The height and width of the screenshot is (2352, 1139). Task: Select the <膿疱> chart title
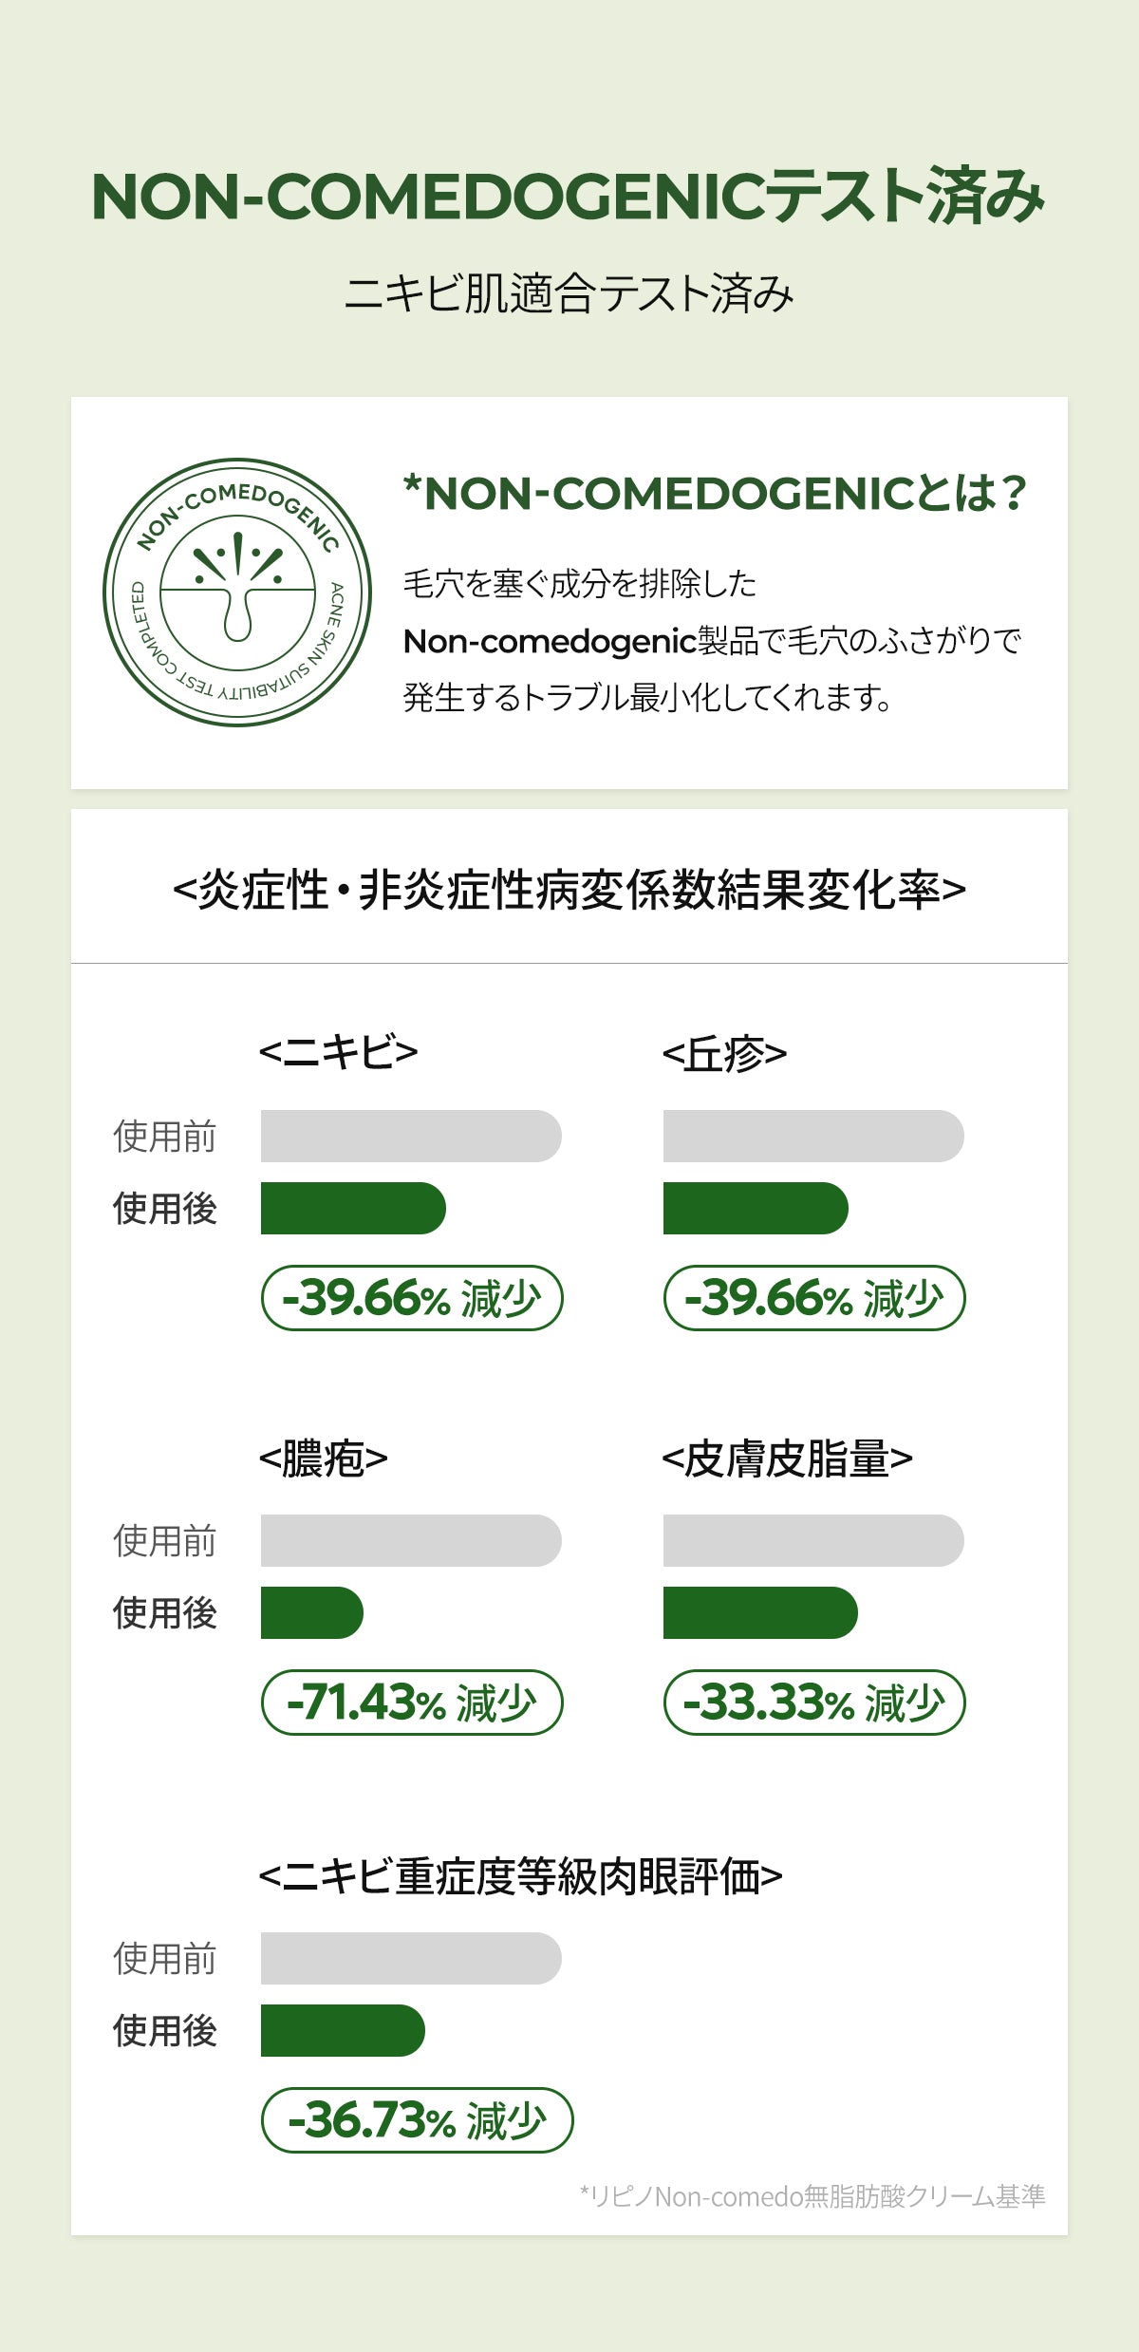point(323,1458)
